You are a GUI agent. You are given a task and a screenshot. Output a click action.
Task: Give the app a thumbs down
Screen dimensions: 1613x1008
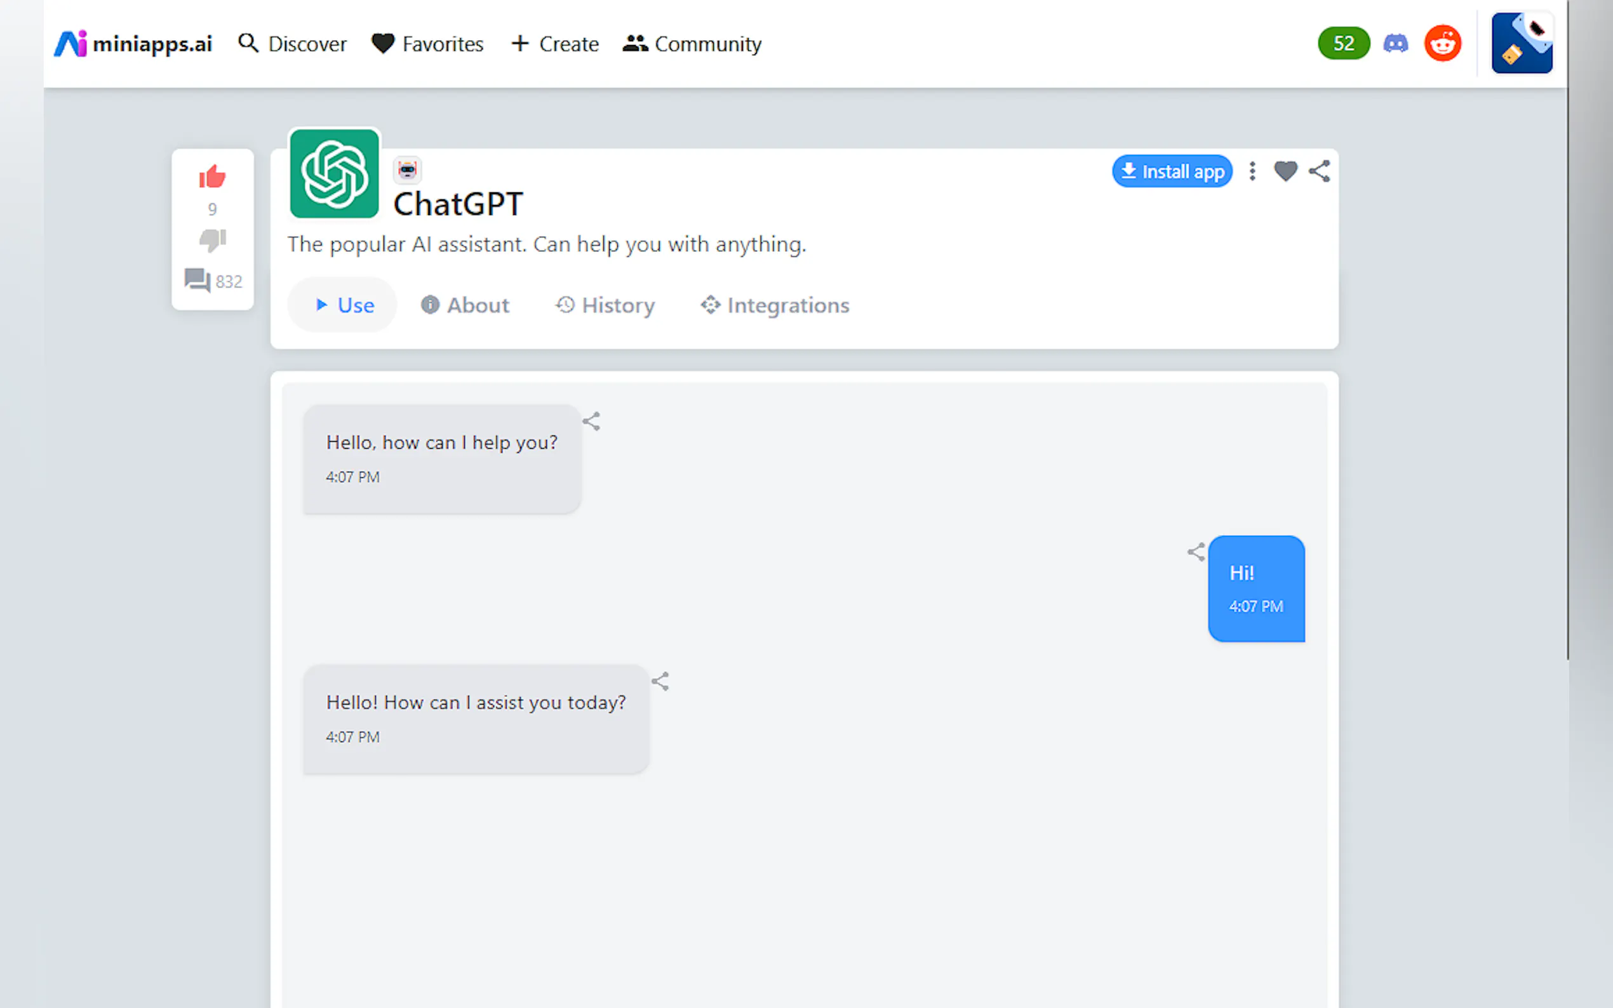[212, 241]
